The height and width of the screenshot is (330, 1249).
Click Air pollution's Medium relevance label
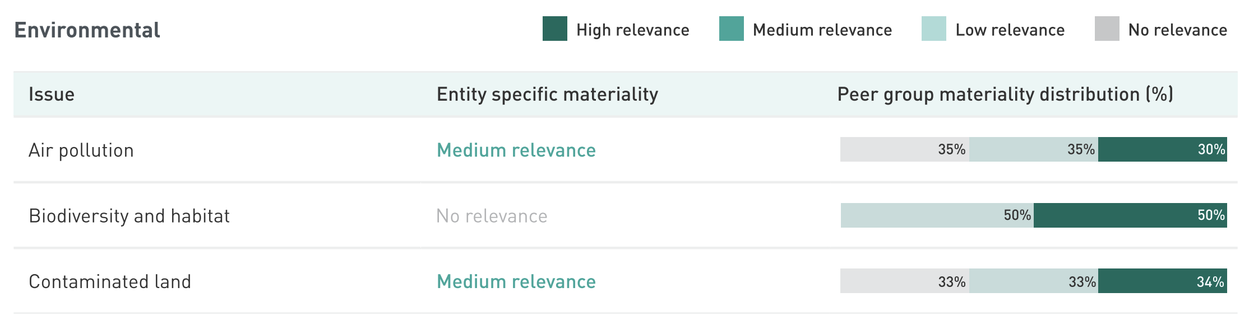(516, 150)
